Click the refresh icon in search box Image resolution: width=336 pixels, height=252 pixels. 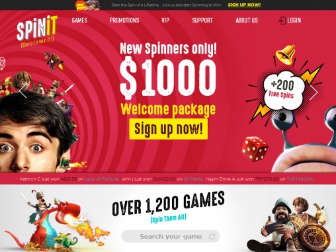click(212, 237)
